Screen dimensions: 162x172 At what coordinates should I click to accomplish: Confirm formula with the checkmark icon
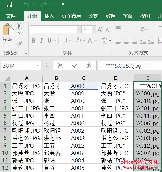click(x=75, y=65)
